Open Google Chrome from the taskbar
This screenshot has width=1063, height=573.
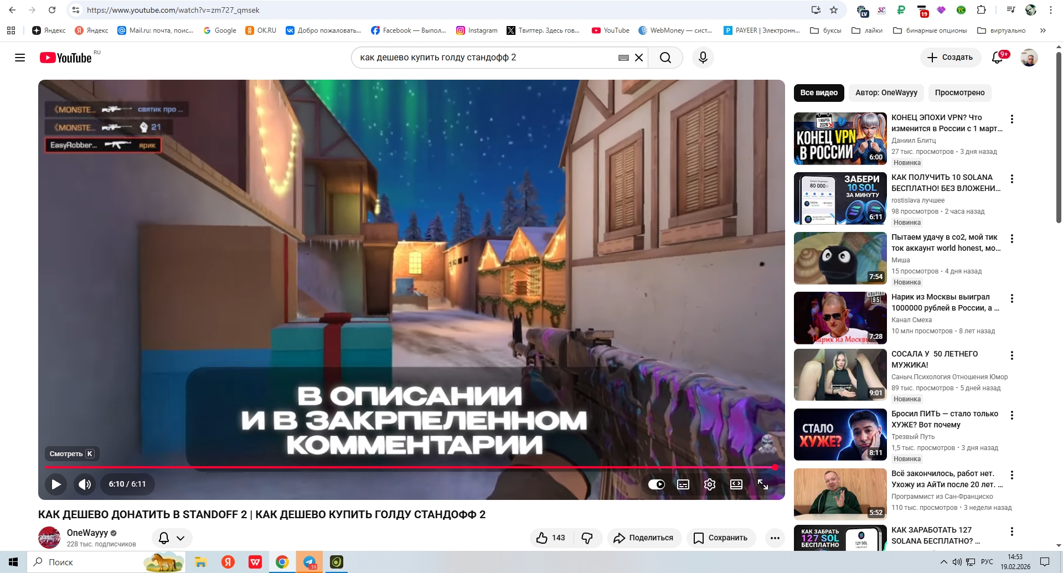(x=282, y=562)
